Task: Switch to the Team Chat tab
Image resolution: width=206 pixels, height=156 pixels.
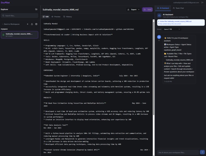Action: [178, 8]
